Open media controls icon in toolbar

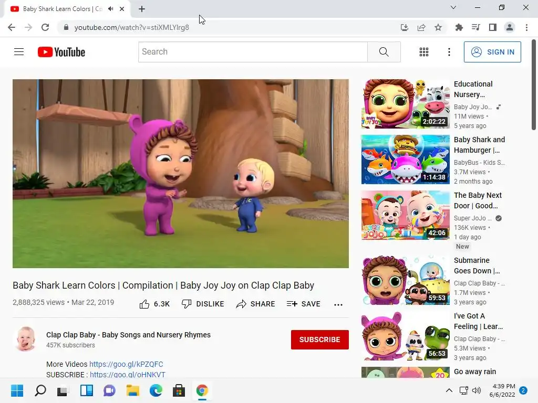[x=476, y=27]
